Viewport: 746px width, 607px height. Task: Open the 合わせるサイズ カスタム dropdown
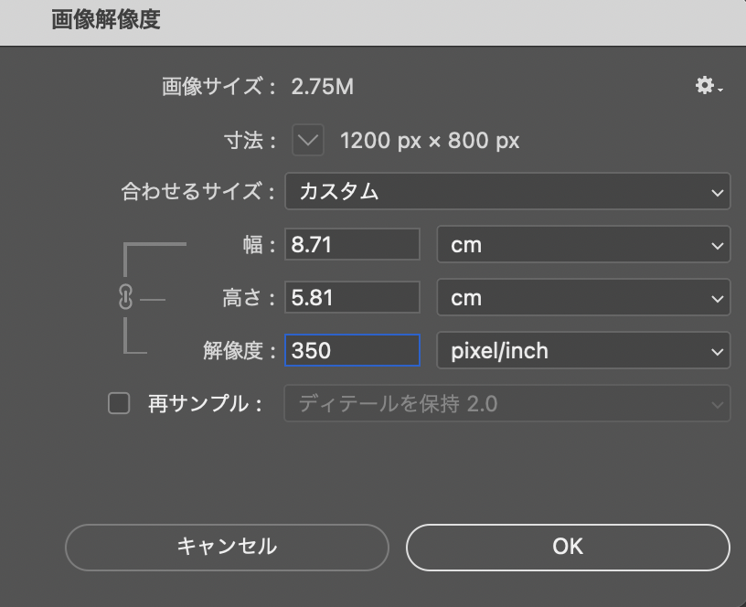pos(507,192)
